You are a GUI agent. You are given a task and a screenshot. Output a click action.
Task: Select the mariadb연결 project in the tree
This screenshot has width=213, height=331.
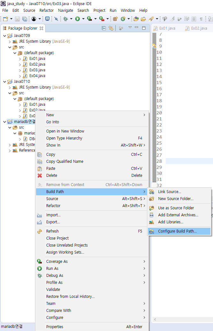click(x=25, y=122)
